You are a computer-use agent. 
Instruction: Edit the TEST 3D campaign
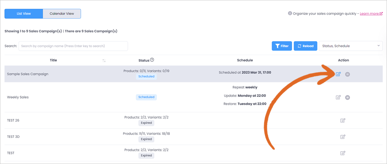pos(343,136)
